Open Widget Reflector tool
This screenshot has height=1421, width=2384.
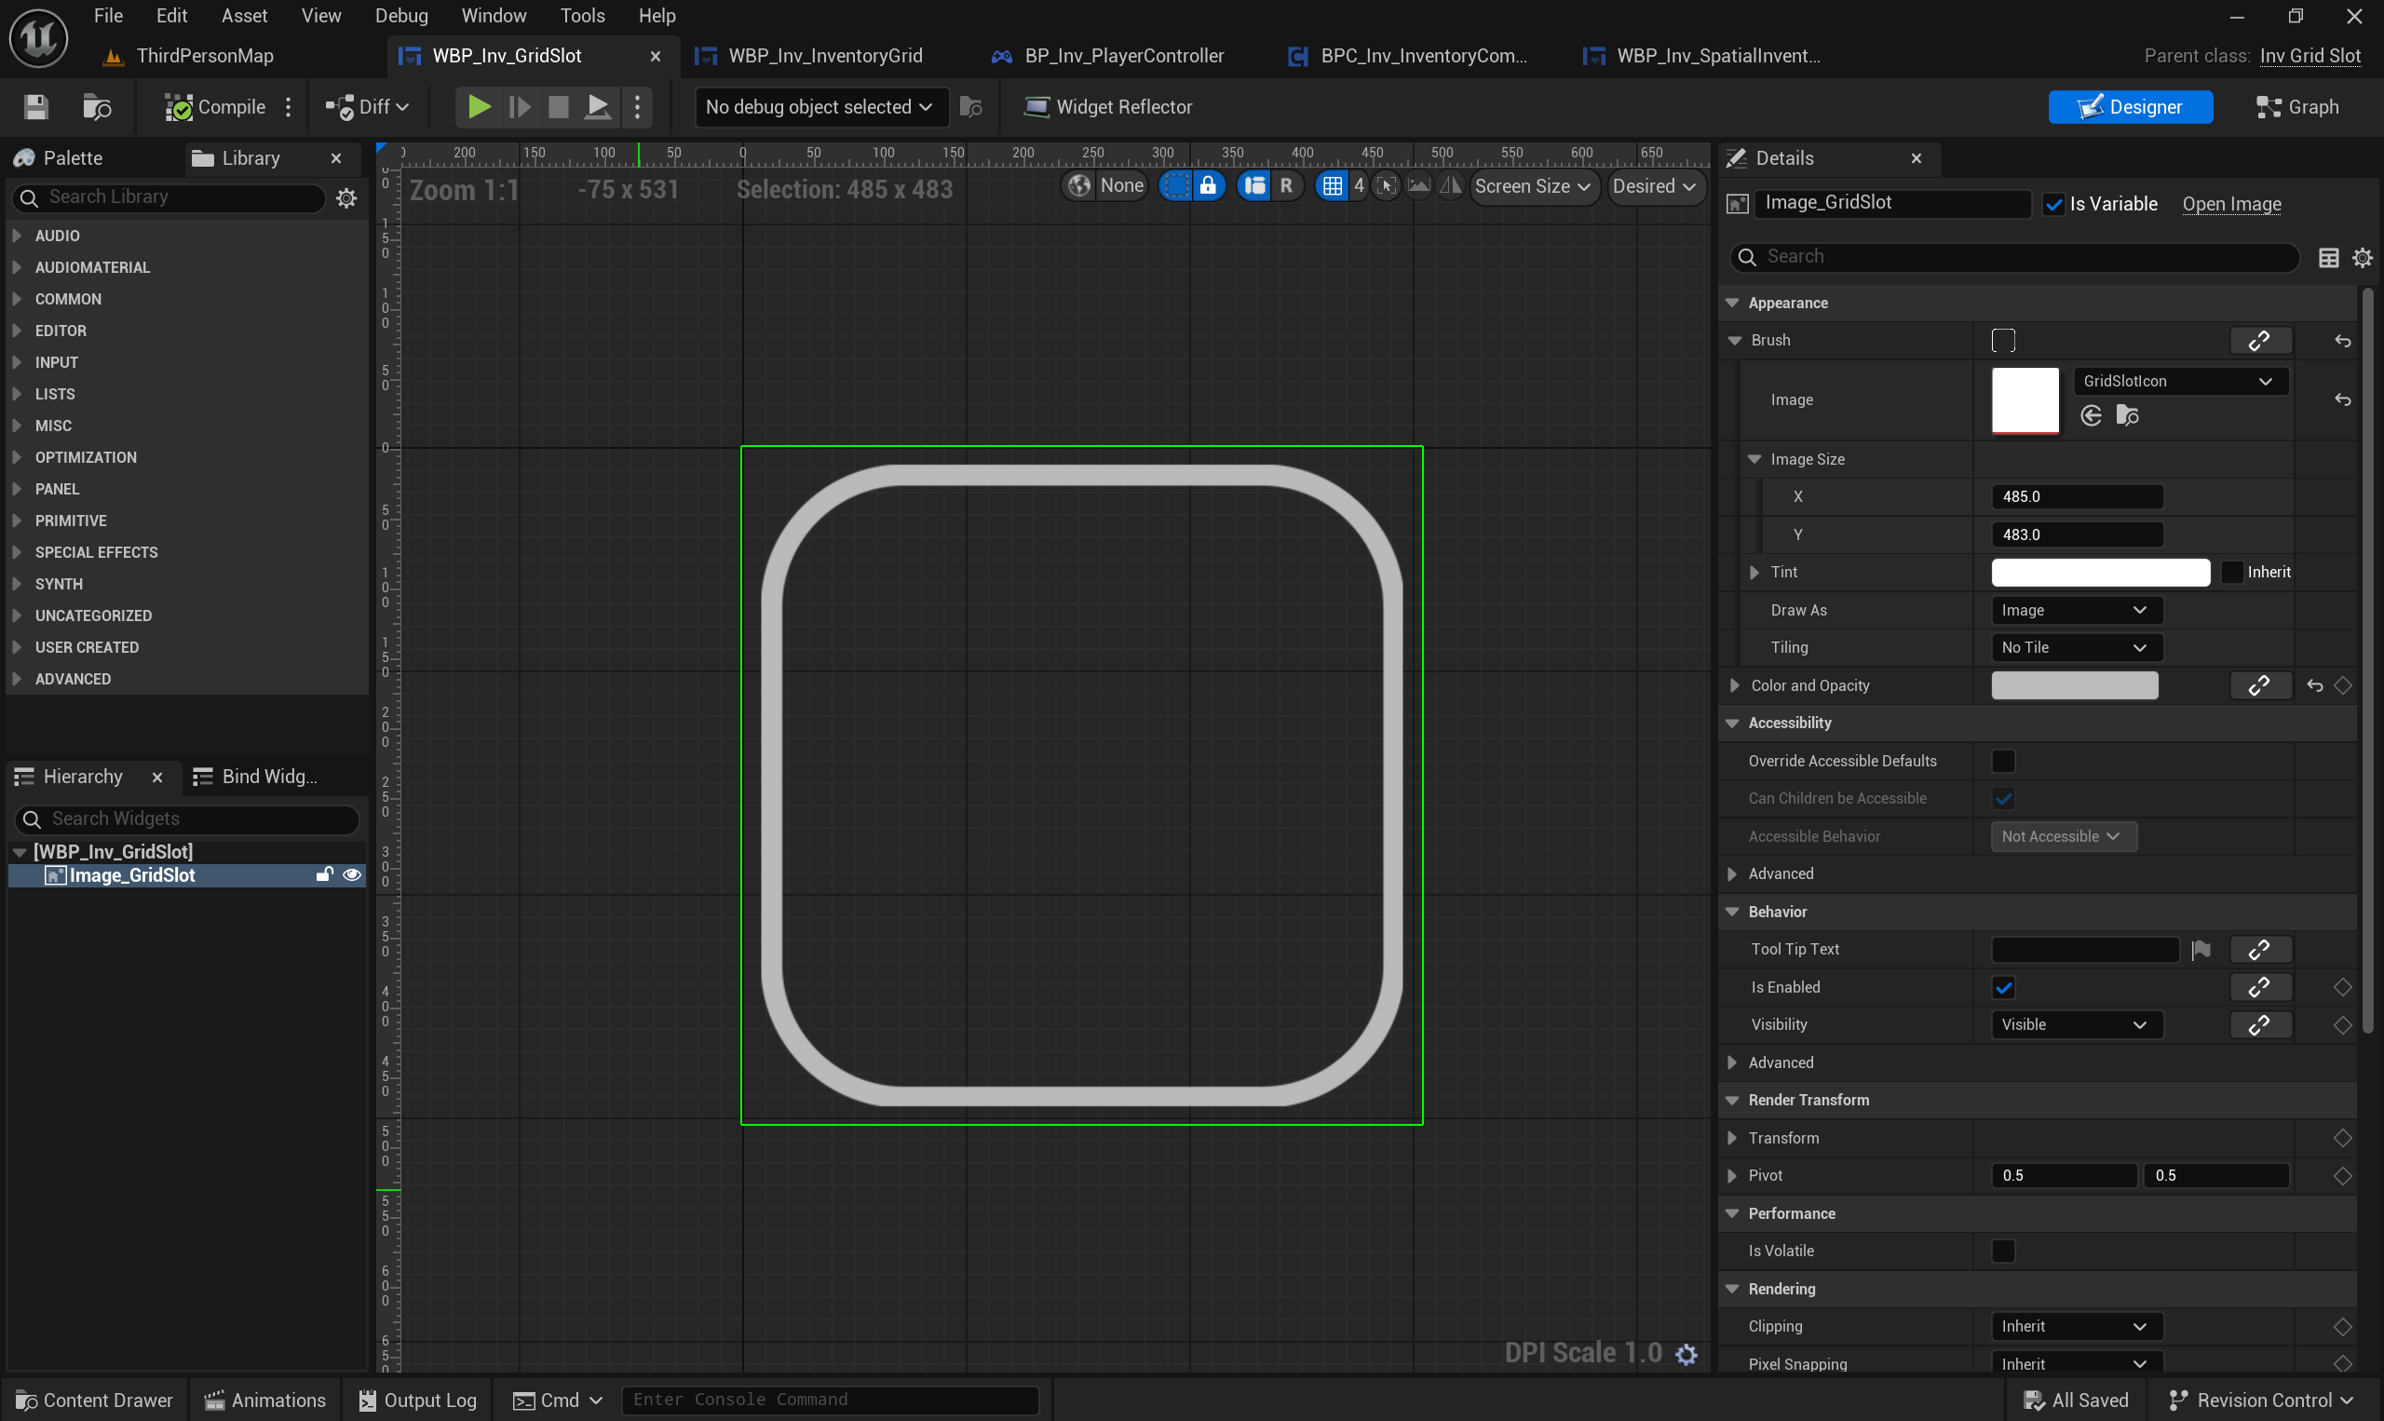(1108, 107)
